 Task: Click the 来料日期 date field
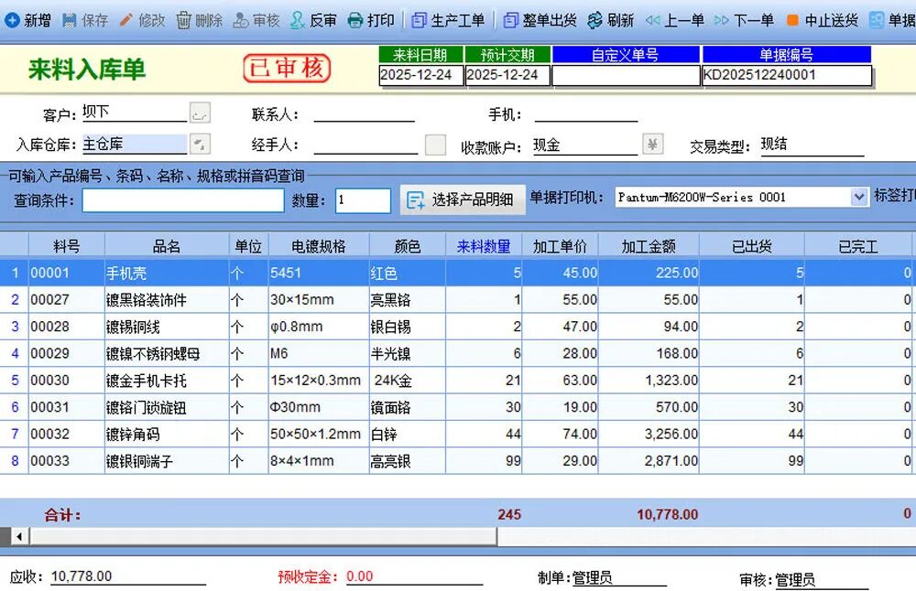(x=421, y=75)
